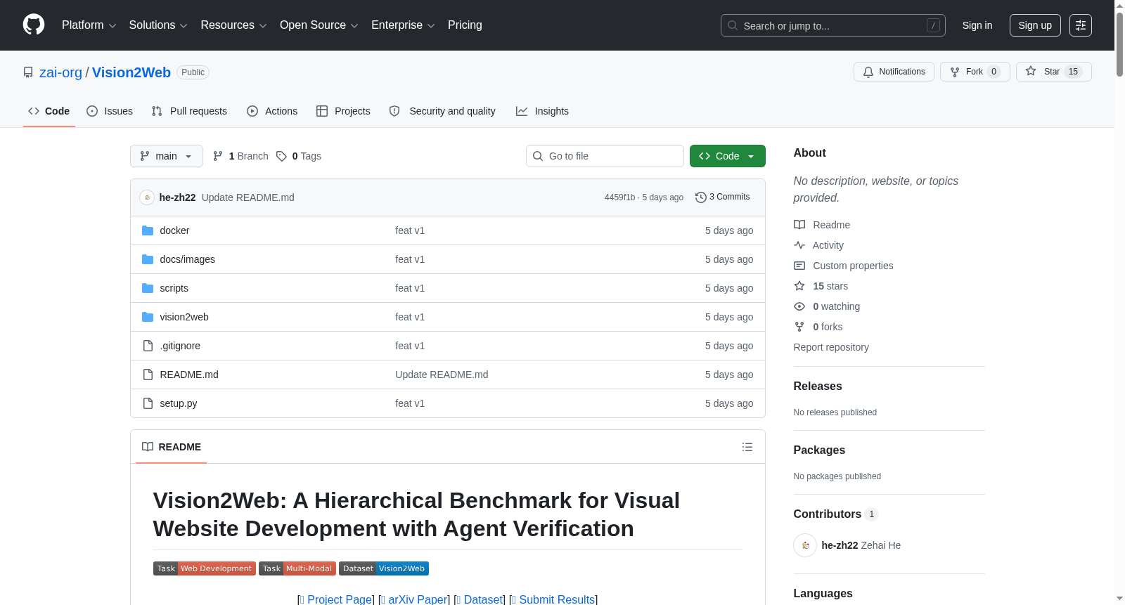The image size is (1125, 605).
Task: Switch to Security and quality tab
Action: pos(442,111)
